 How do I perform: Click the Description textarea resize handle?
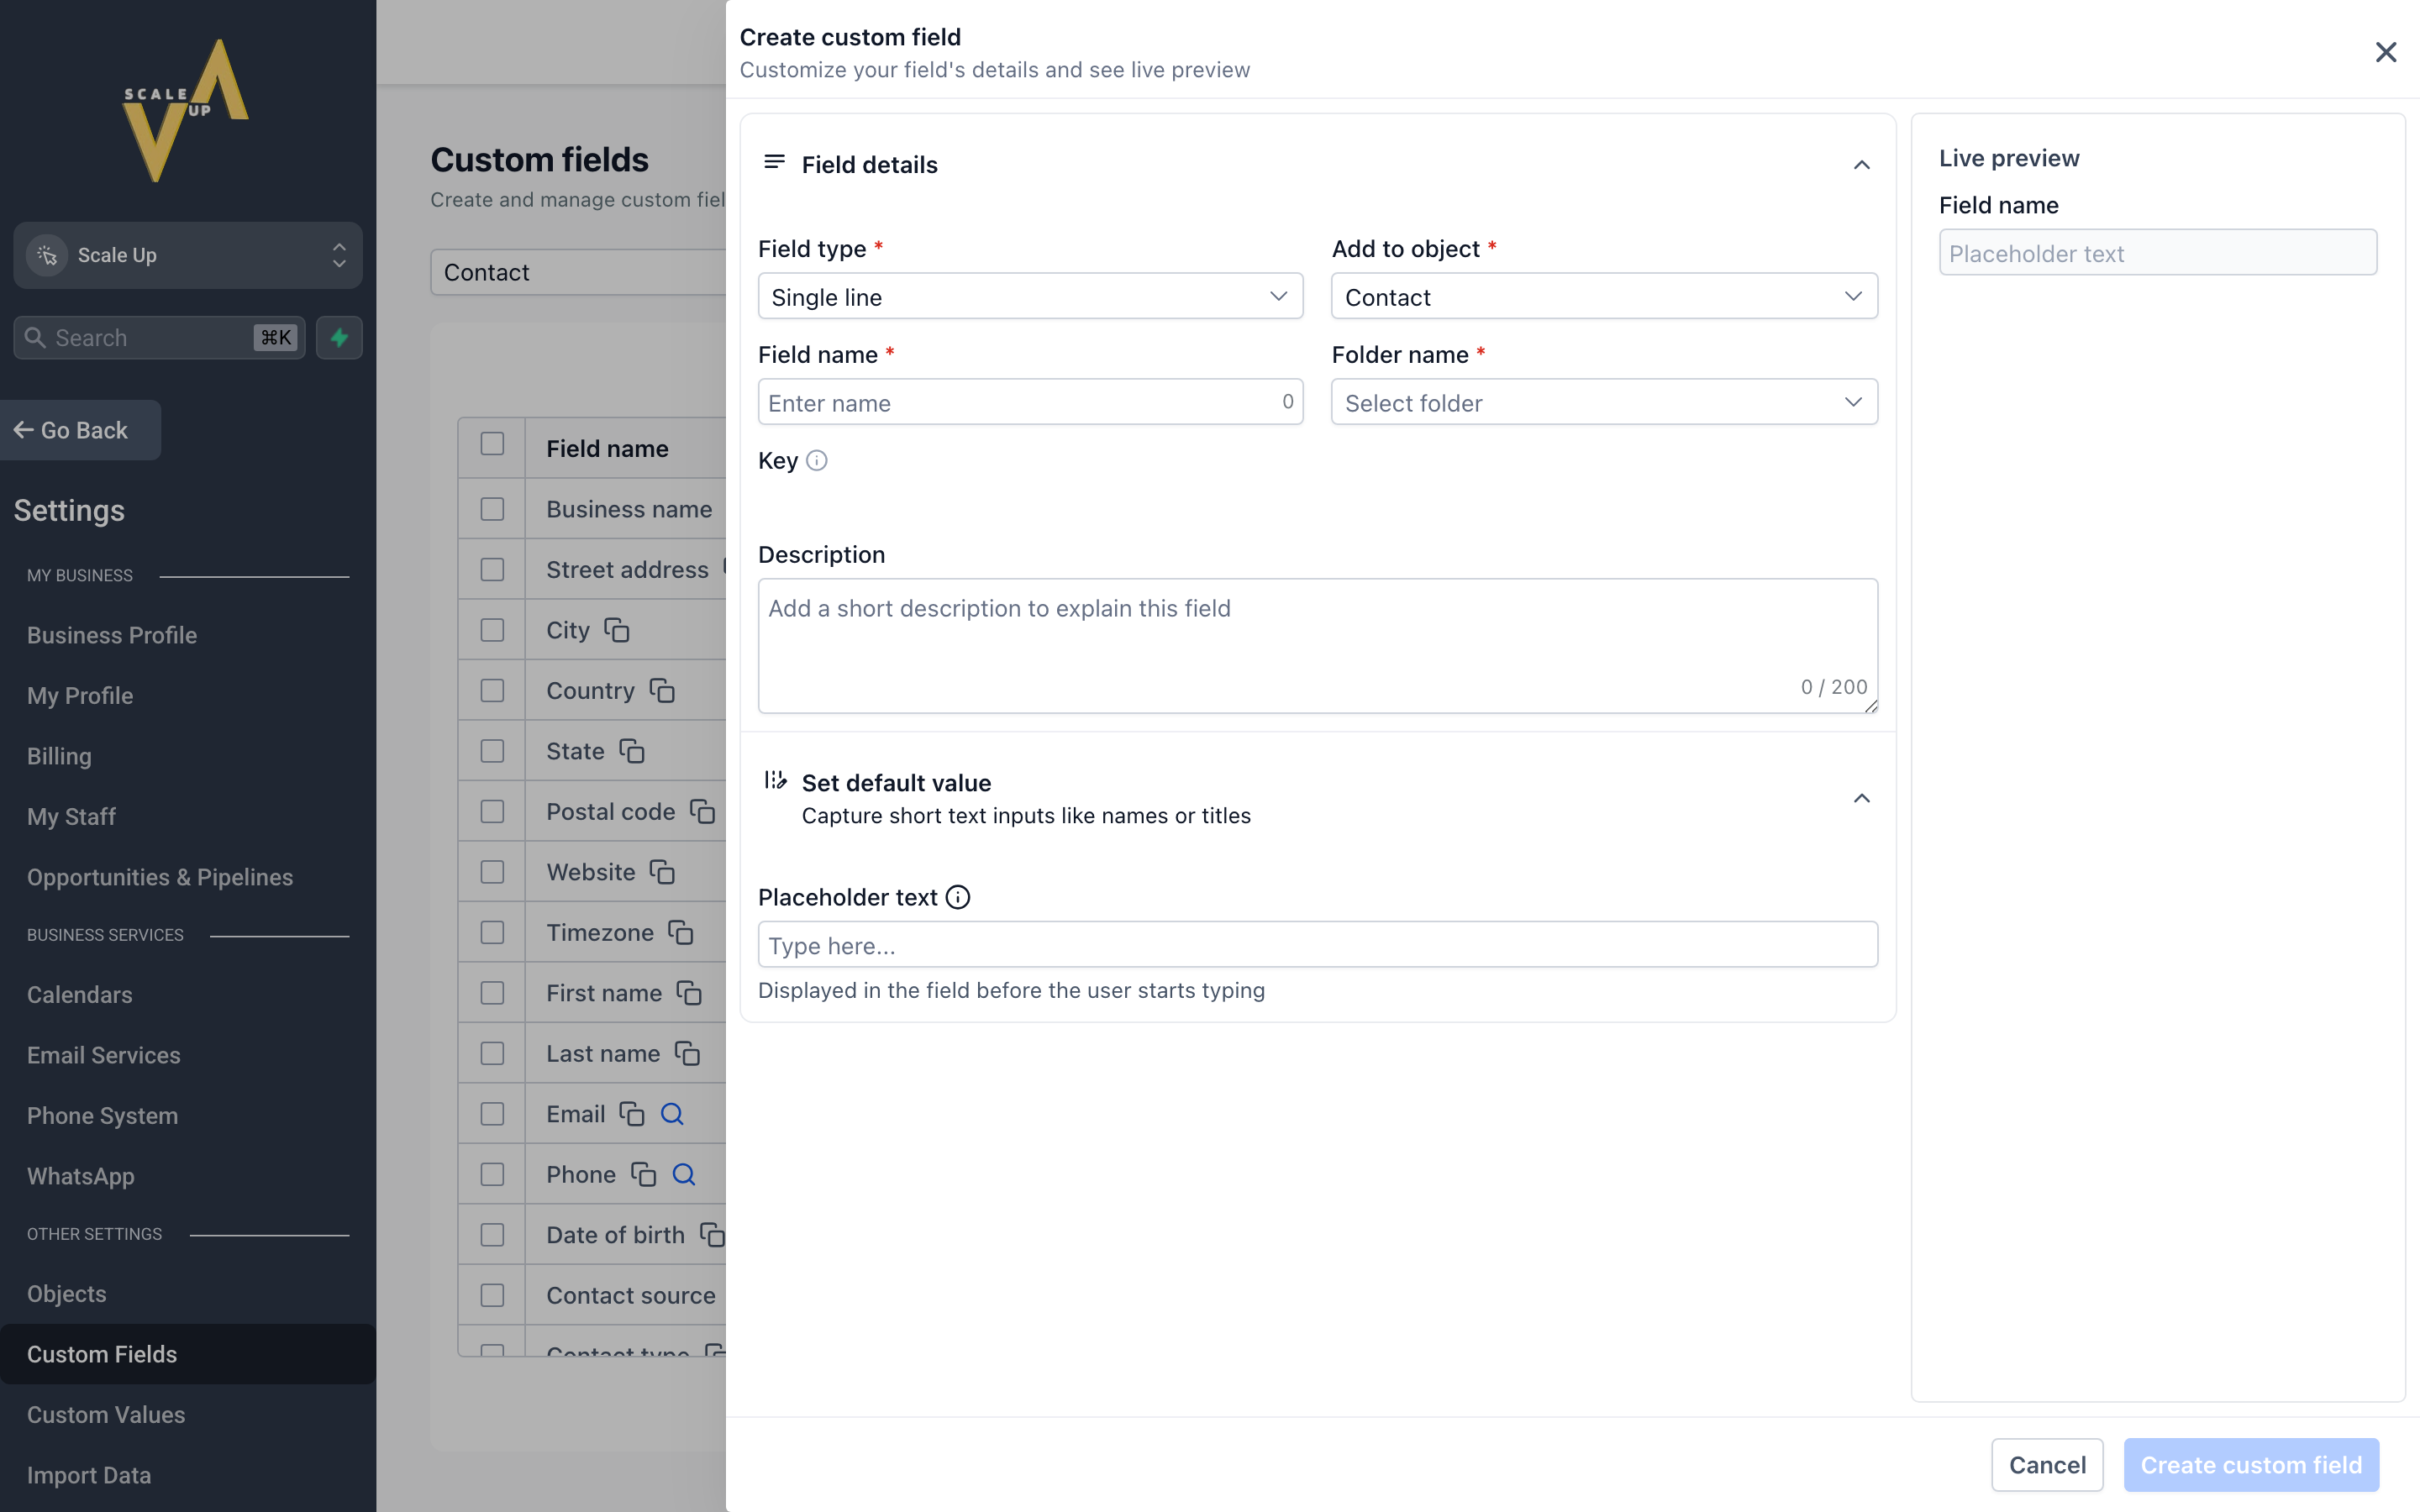point(1870,706)
